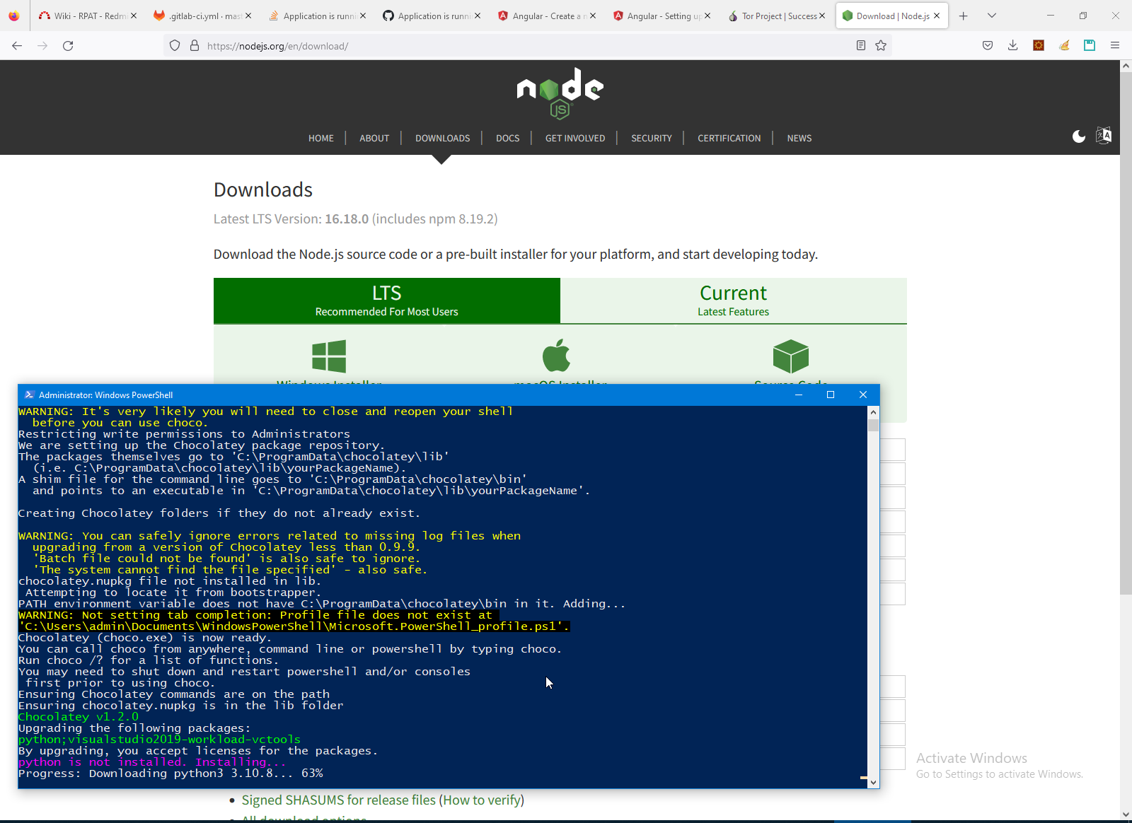Open the language translation icon

tap(1104, 136)
